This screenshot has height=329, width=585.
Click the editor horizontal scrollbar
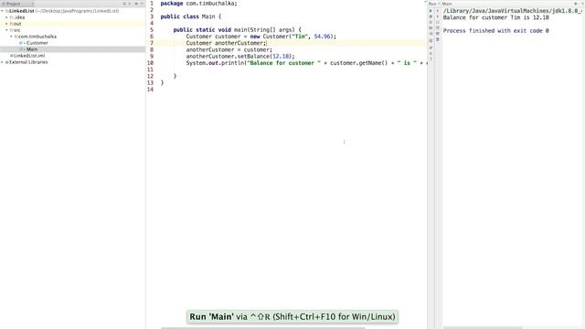pos(262,328)
